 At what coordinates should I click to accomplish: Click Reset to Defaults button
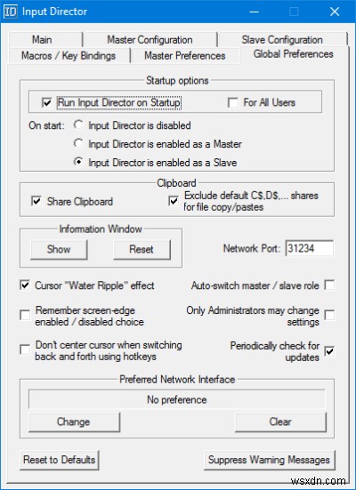click(59, 460)
